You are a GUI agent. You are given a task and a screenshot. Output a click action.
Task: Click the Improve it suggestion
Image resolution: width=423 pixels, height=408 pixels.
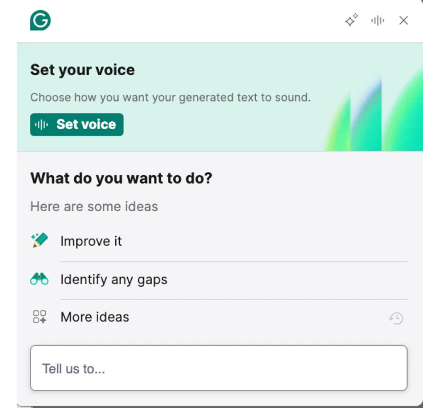(x=91, y=241)
